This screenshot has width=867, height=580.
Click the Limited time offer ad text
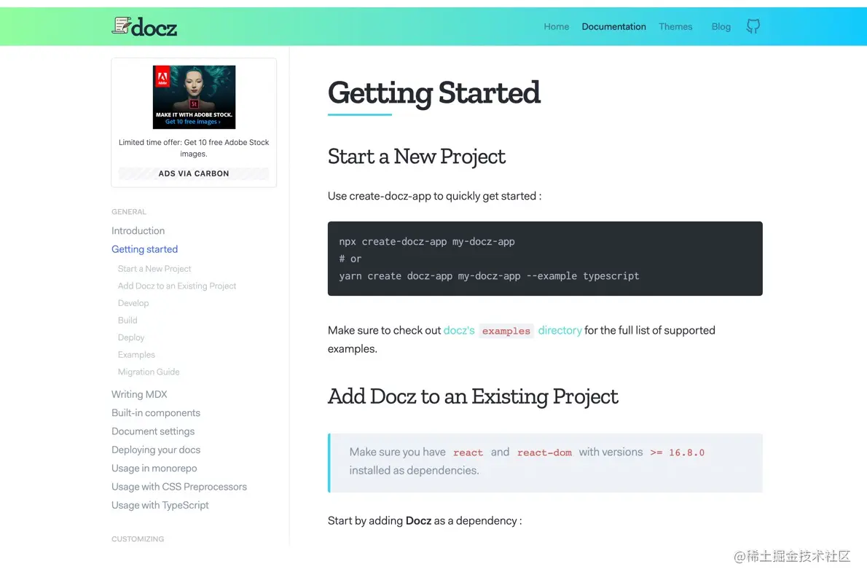194,148
